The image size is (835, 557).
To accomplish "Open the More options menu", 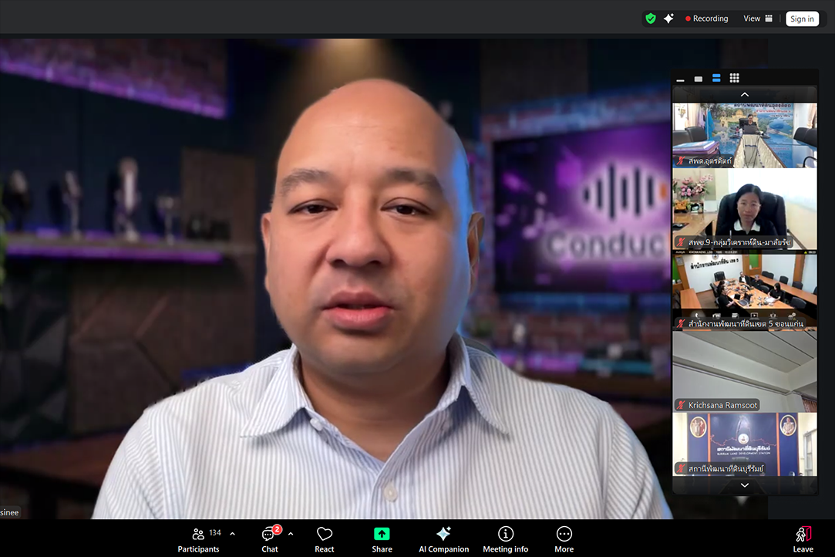I will click(564, 538).
